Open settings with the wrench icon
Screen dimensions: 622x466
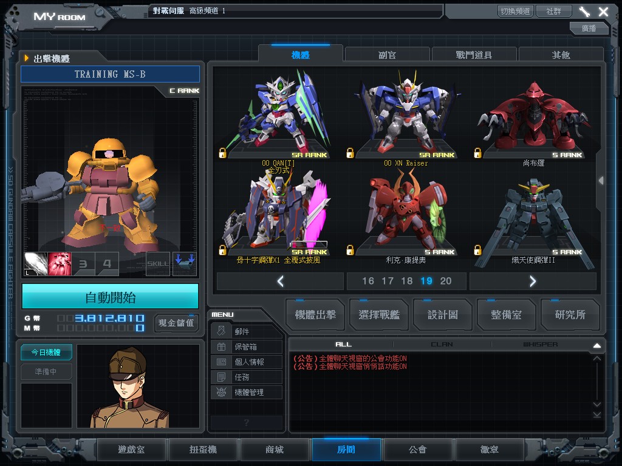(x=584, y=12)
